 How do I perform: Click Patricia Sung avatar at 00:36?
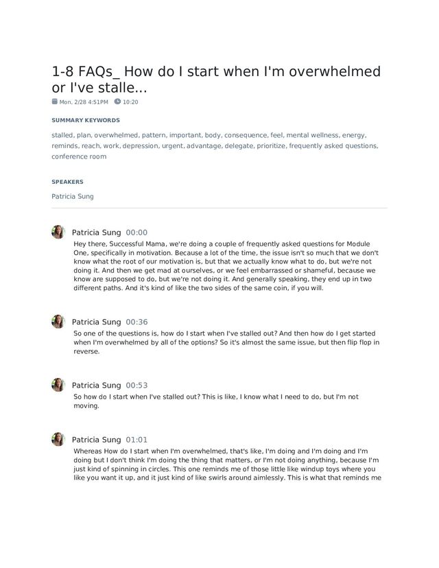[58, 322]
